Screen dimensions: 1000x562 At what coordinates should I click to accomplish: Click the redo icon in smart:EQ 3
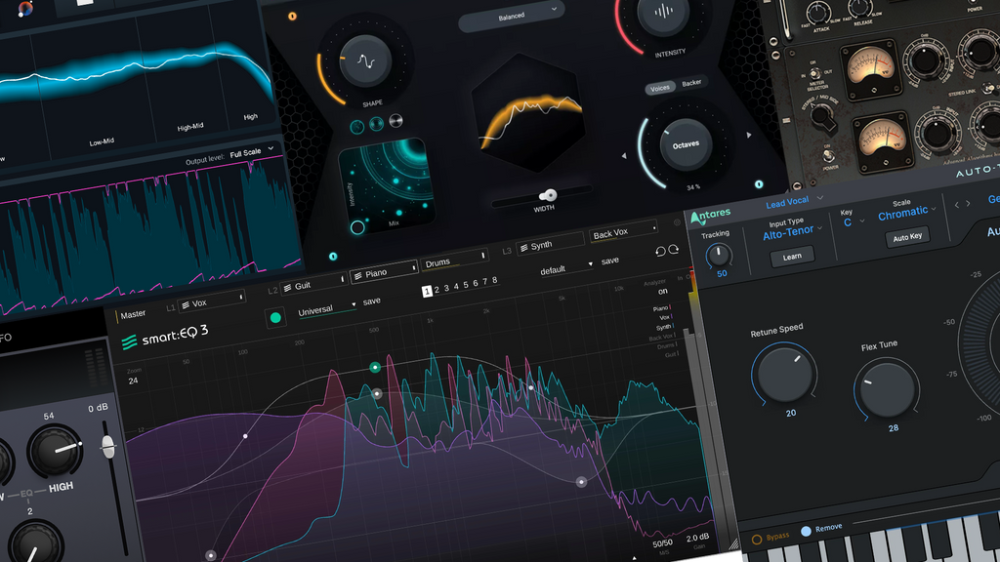pyautogui.click(x=674, y=249)
